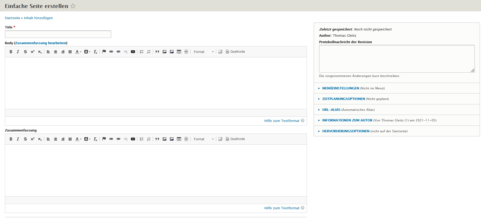The width and height of the screenshot is (481, 218).
Task: Click the strikethrough icon in Body toolbar
Action: click(x=25, y=52)
